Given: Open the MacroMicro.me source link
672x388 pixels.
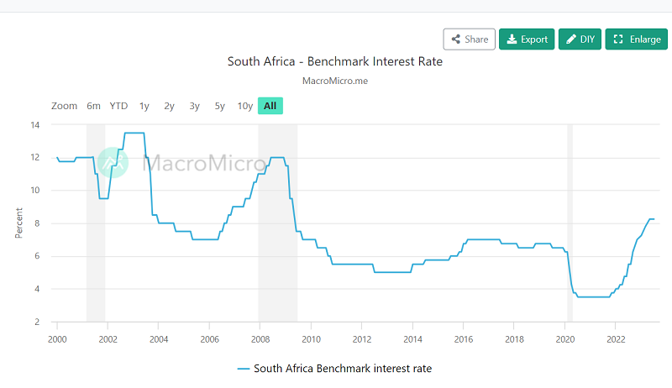Looking at the screenshot, I should (x=334, y=81).
